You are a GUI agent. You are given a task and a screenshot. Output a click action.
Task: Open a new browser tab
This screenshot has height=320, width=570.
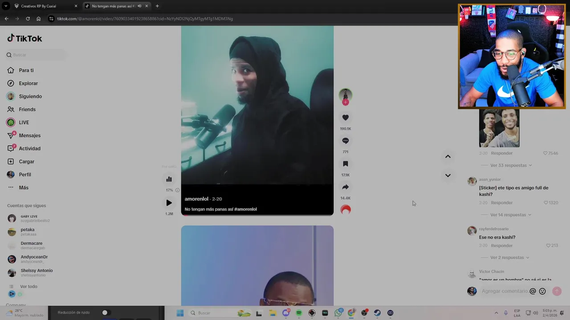point(157,6)
